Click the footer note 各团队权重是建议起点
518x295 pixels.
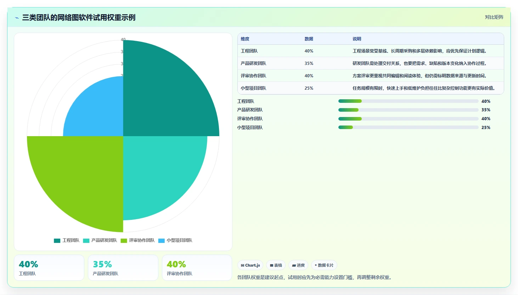315,277
